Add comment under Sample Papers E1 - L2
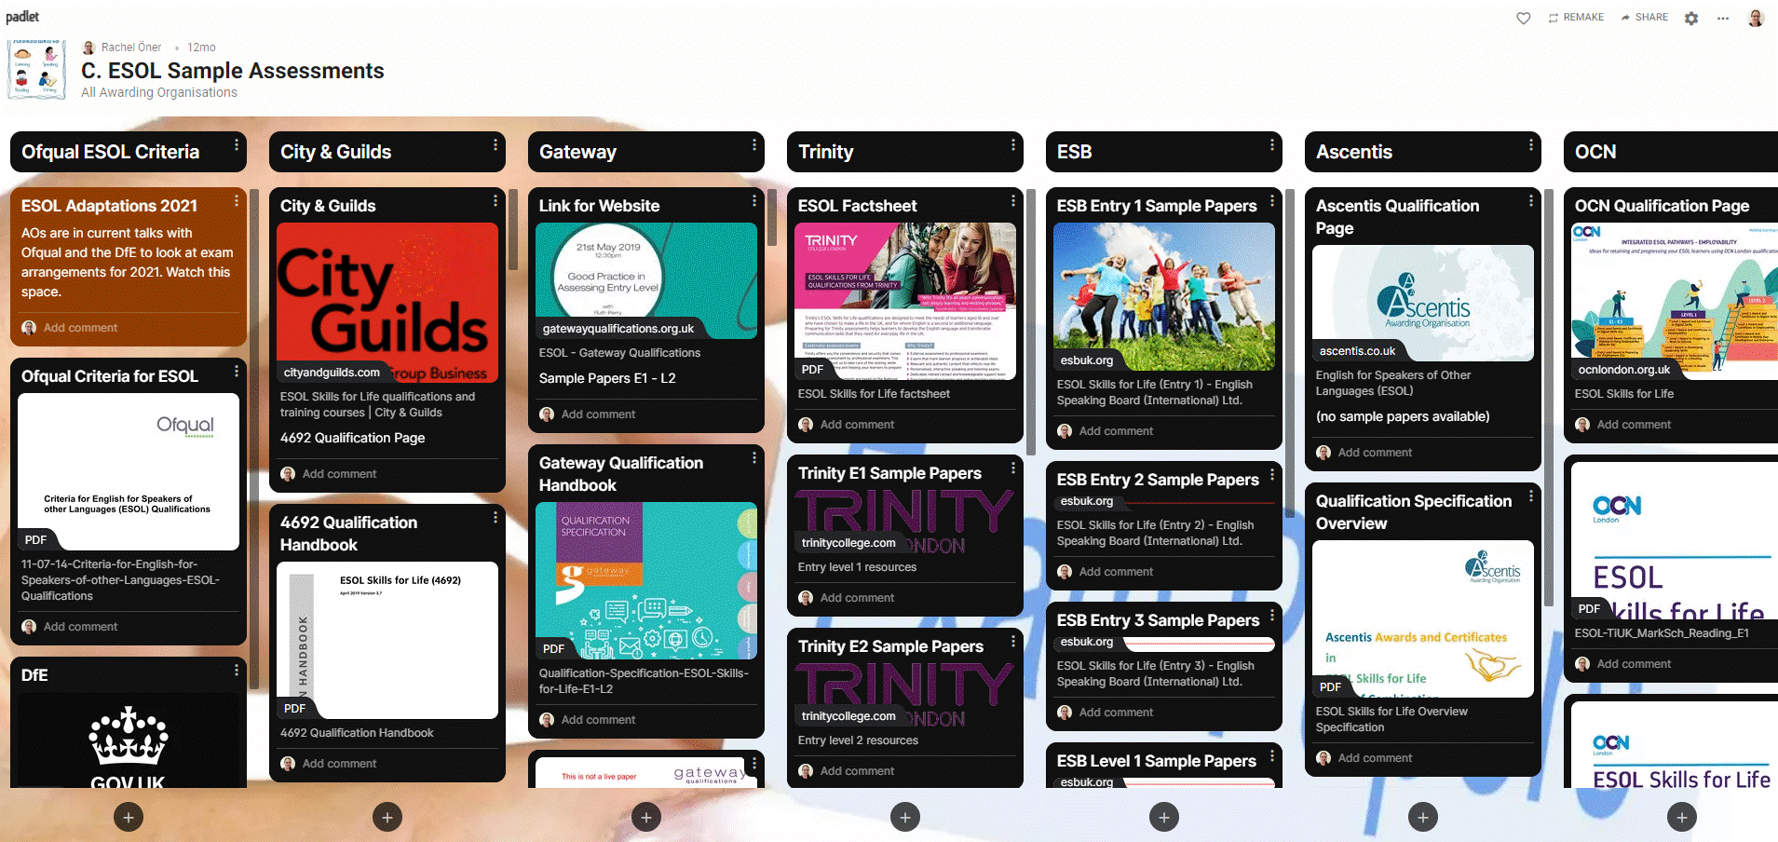Image resolution: width=1778 pixels, height=842 pixels. pos(598,414)
